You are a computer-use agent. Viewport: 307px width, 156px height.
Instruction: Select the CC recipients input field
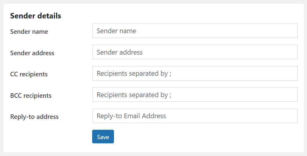pos(195,73)
